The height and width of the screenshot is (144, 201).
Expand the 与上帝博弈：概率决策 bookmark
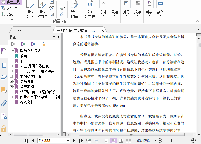point(11,71)
